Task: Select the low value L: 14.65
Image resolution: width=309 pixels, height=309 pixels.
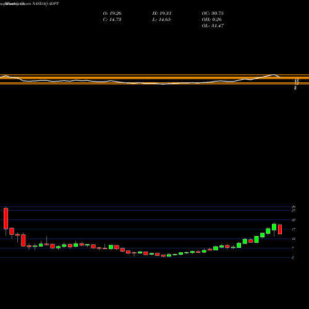Action: click(161, 19)
